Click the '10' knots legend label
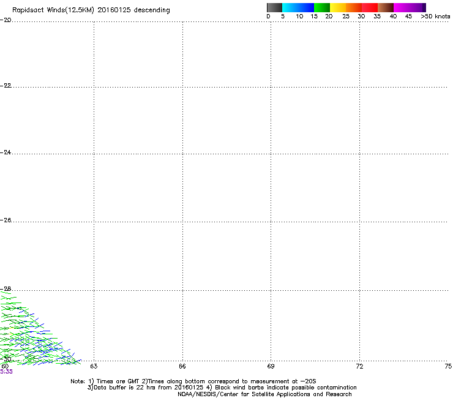Image resolution: width=453 pixels, height=398 pixels. pos(299,17)
